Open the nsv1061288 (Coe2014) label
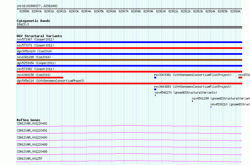 [34, 57]
